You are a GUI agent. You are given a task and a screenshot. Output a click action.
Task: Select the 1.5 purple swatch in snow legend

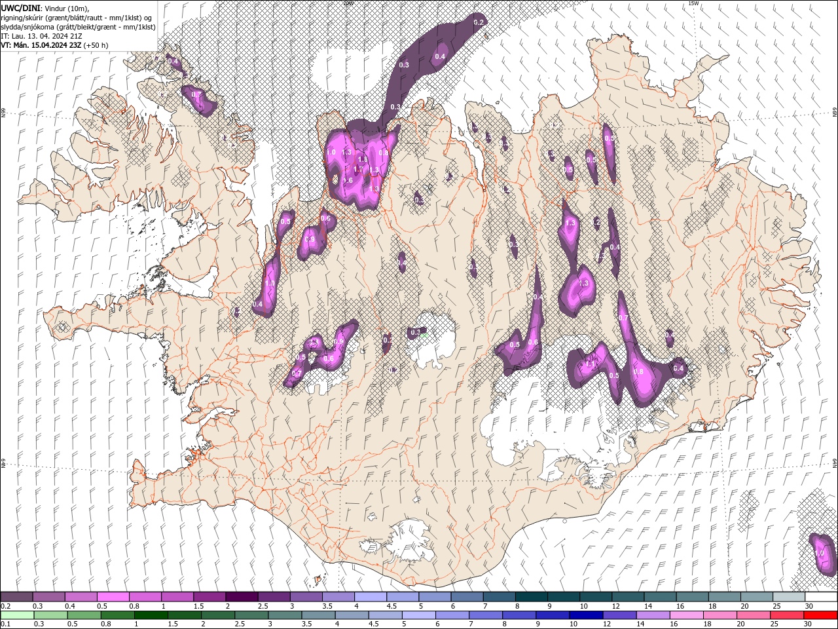point(209,597)
